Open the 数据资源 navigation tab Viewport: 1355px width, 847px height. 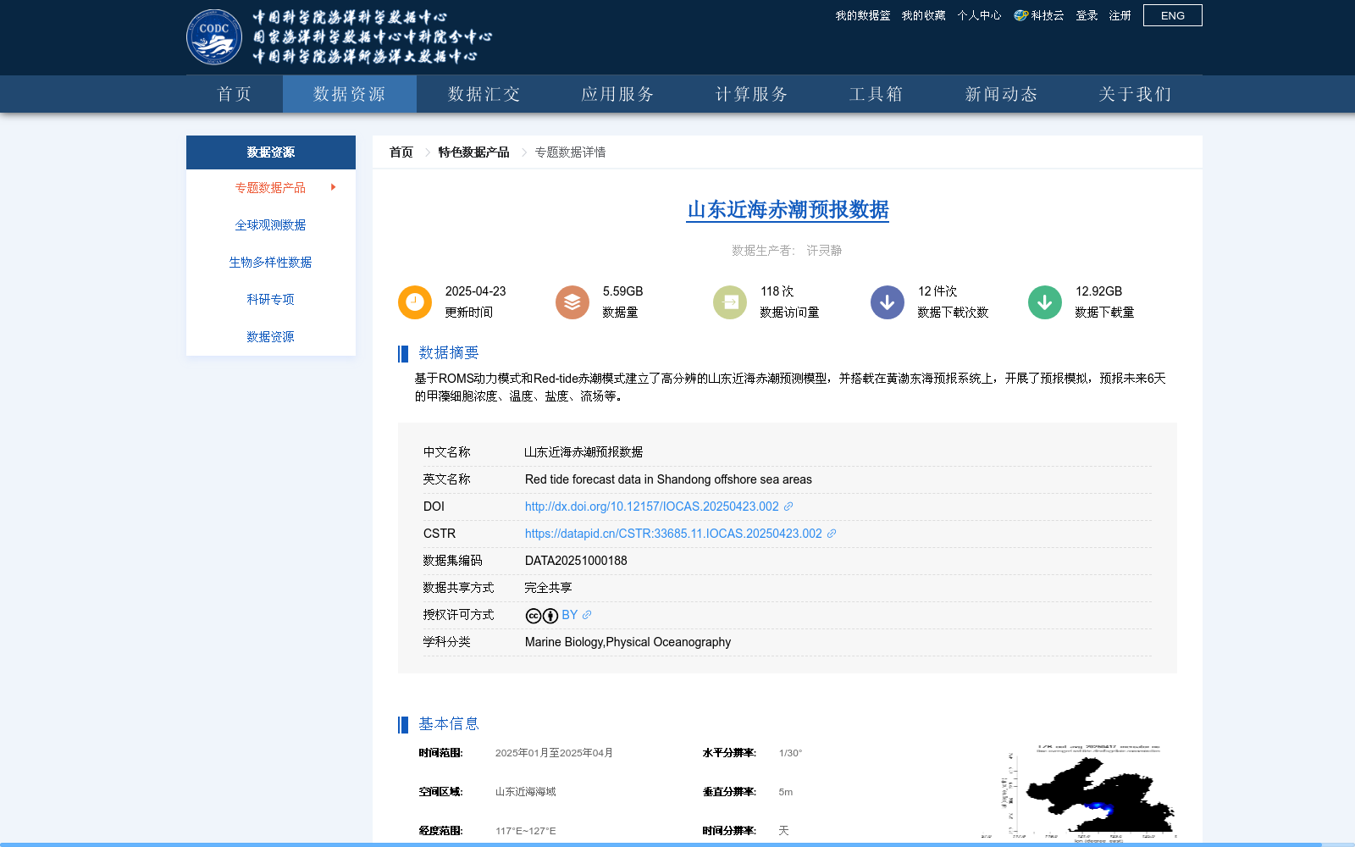click(350, 94)
